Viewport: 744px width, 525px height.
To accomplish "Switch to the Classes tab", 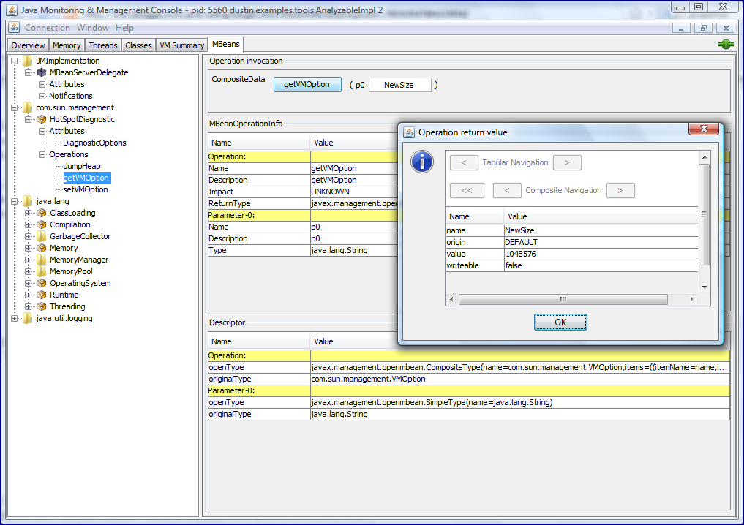I will click(x=138, y=45).
